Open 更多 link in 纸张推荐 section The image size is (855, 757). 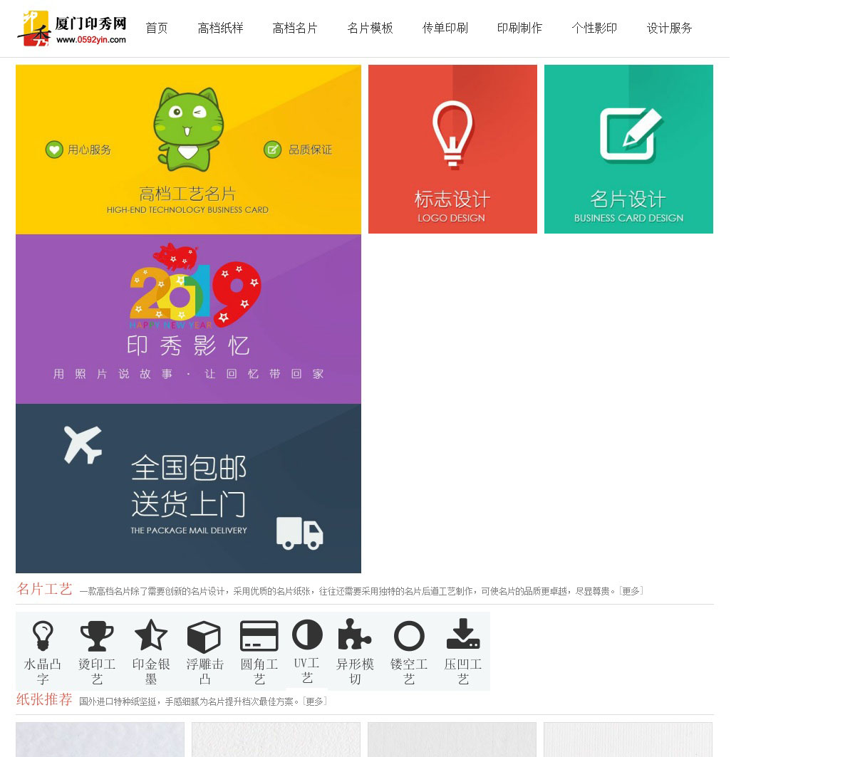315,701
